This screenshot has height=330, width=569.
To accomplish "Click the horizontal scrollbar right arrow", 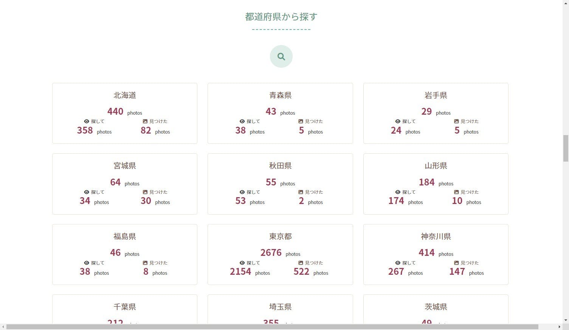I will coord(559,327).
